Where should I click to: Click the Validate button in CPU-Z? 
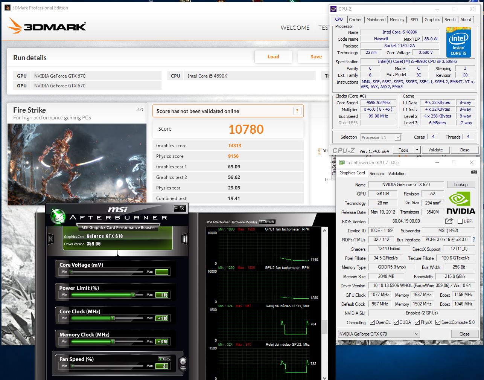click(x=435, y=150)
